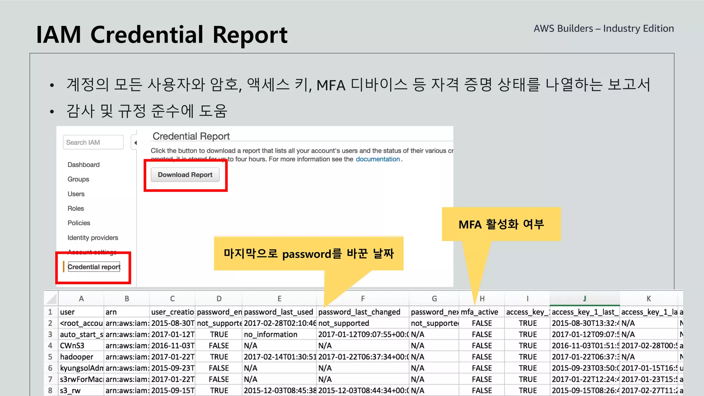Select row 1 header
704x396 pixels.
click(x=51, y=312)
